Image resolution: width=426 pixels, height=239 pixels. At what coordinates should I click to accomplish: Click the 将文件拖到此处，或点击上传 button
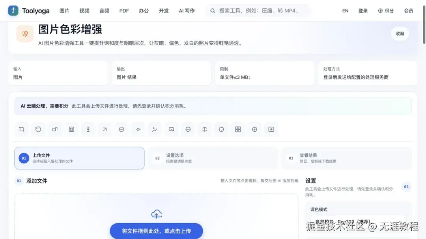[x=156, y=231]
